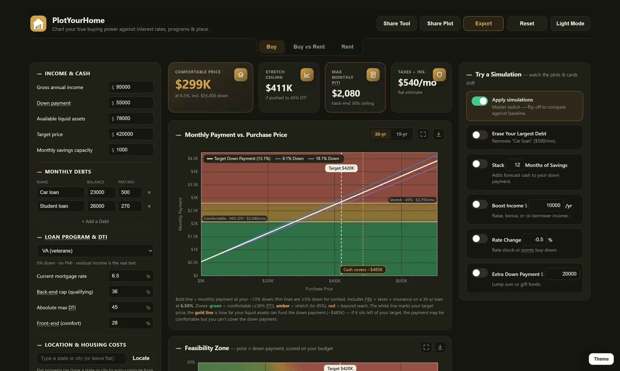
Task: Click the Export button
Action: [x=483, y=24]
